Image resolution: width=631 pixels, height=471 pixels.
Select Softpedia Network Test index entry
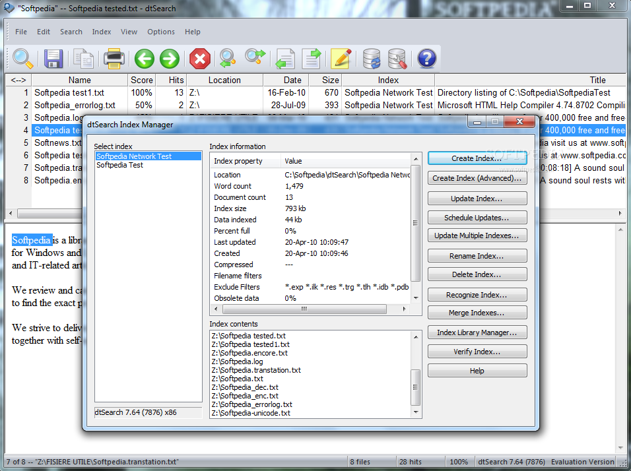tap(148, 156)
